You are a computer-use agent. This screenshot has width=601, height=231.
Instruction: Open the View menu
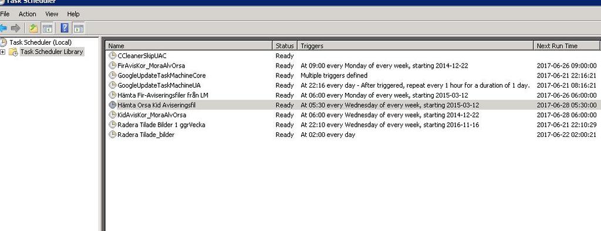tap(52, 14)
